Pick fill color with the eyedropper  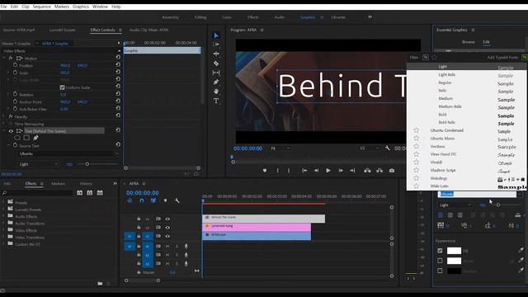521,250
